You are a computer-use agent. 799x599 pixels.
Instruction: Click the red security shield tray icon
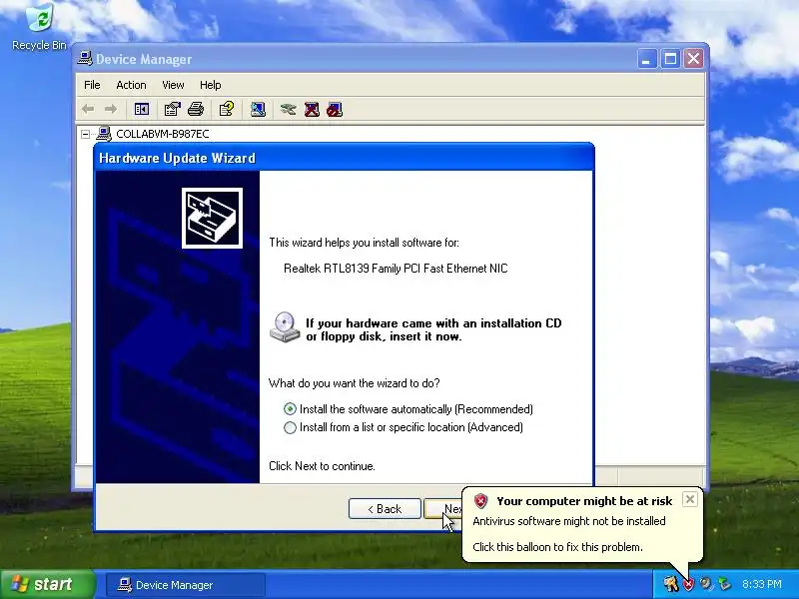[x=688, y=584]
